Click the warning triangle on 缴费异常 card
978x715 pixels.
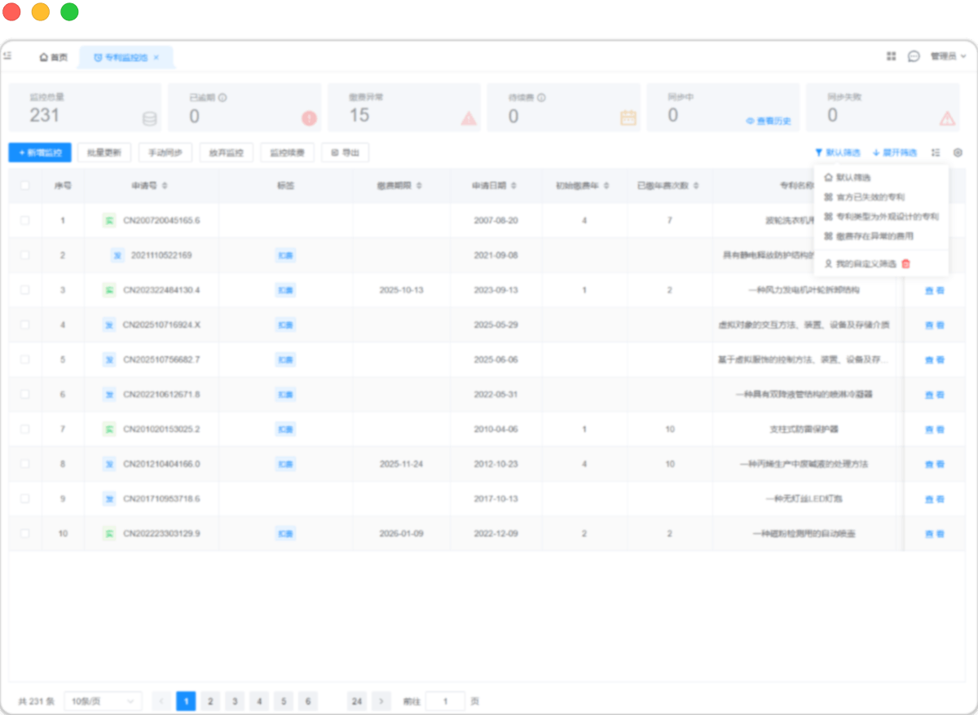[466, 117]
